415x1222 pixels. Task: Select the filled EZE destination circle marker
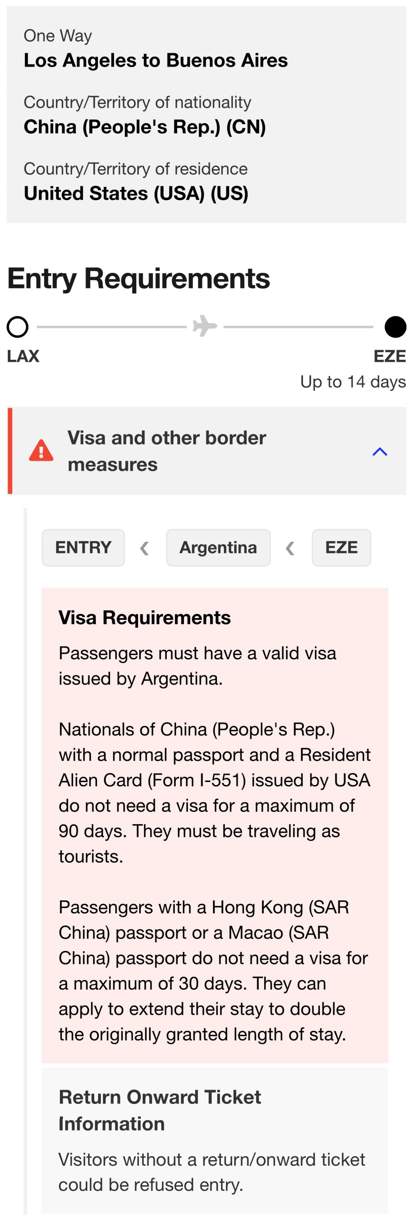395,327
